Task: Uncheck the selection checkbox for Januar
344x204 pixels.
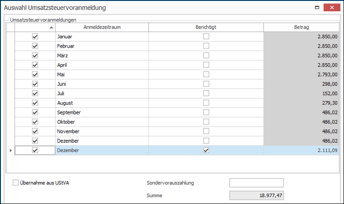Action: pyautogui.click(x=35, y=36)
